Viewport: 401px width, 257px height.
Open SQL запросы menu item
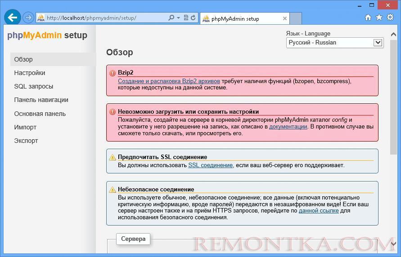pos(33,87)
